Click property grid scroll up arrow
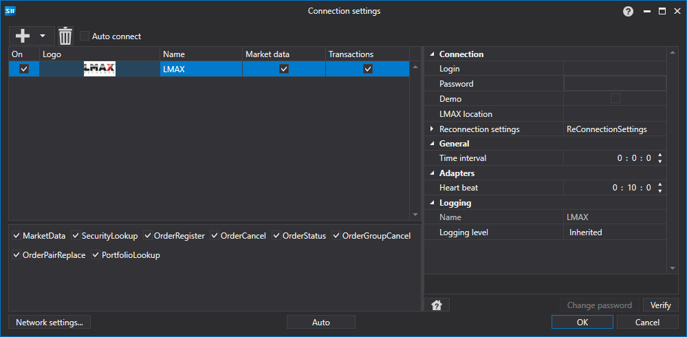This screenshot has width=687, height=337. (673, 54)
